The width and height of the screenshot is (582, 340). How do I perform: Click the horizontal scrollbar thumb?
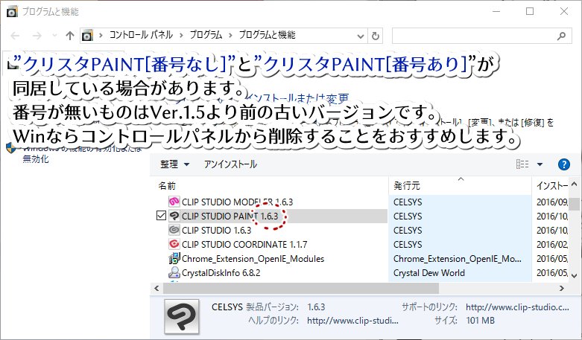[x=300, y=288]
